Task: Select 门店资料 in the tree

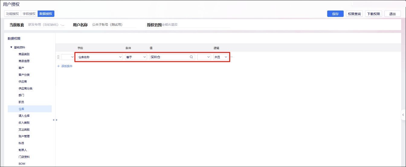Action: [x=24, y=157]
